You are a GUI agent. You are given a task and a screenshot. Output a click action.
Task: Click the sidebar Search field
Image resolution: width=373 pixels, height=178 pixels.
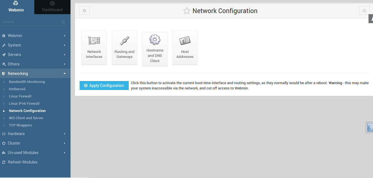tap(31, 22)
